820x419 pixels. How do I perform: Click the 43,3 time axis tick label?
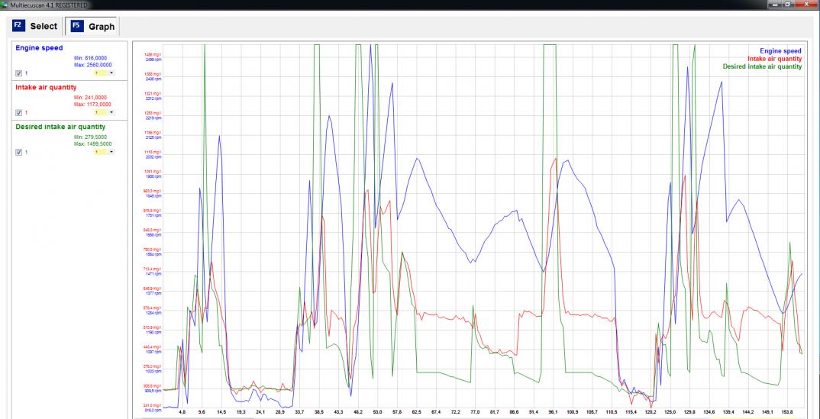(x=339, y=412)
